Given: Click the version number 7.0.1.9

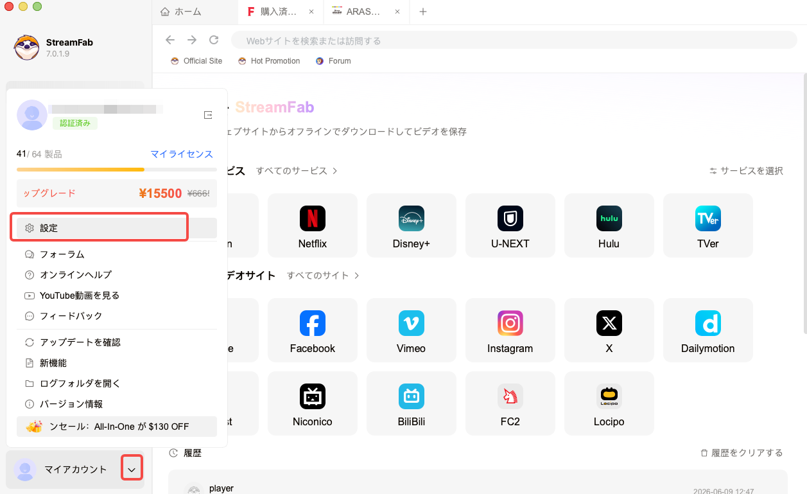Looking at the screenshot, I should click(58, 54).
